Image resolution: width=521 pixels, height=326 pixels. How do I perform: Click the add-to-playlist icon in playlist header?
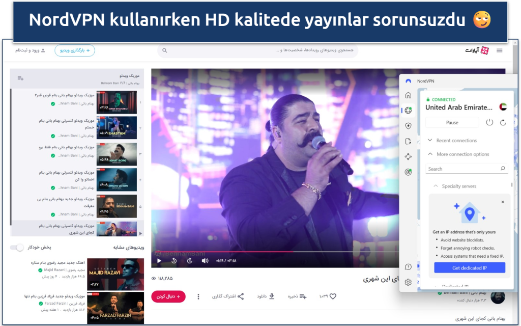pos(20,78)
